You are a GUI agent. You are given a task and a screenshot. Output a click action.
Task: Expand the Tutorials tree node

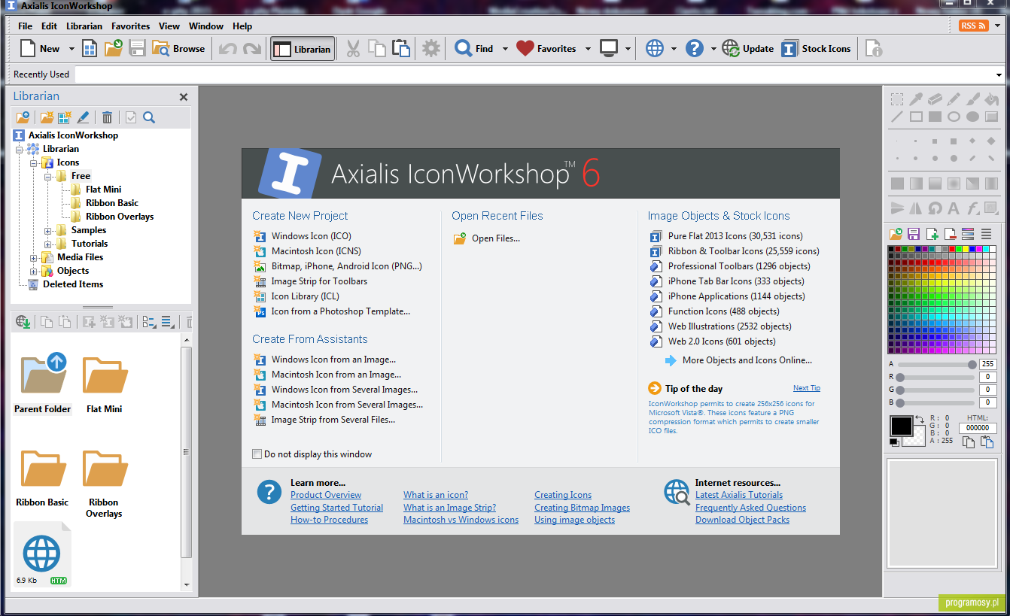pyautogui.click(x=48, y=244)
